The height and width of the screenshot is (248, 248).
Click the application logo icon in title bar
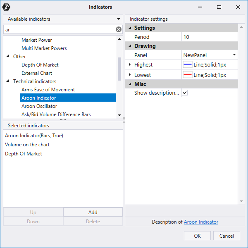tap(6, 7)
